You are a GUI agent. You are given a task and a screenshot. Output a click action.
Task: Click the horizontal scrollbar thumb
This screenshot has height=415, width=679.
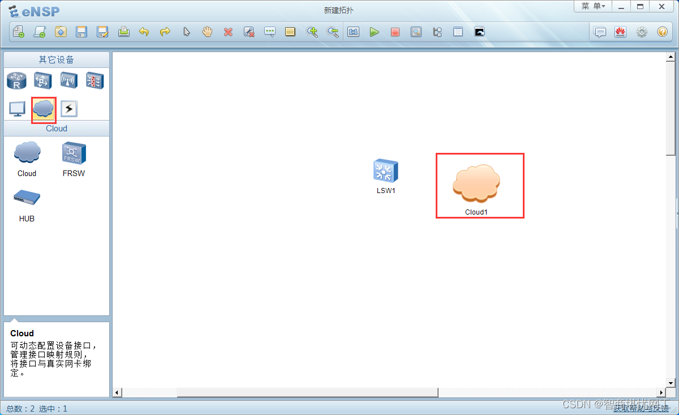point(308,392)
